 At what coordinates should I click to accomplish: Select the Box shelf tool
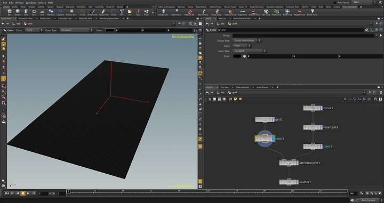click(10, 12)
